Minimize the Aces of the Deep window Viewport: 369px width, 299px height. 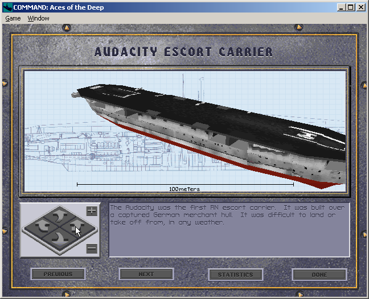pyautogui.click(x=341, y=7)
